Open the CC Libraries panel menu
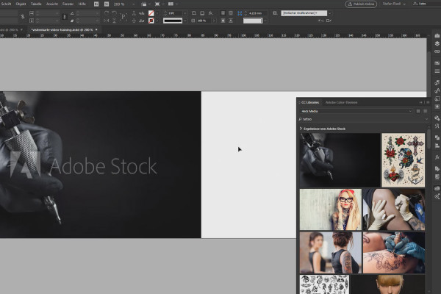Screen dimensions: 441x294 [428, 102]
